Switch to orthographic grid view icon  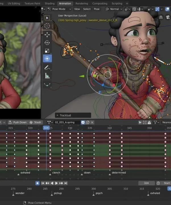(x=161, y=17)
